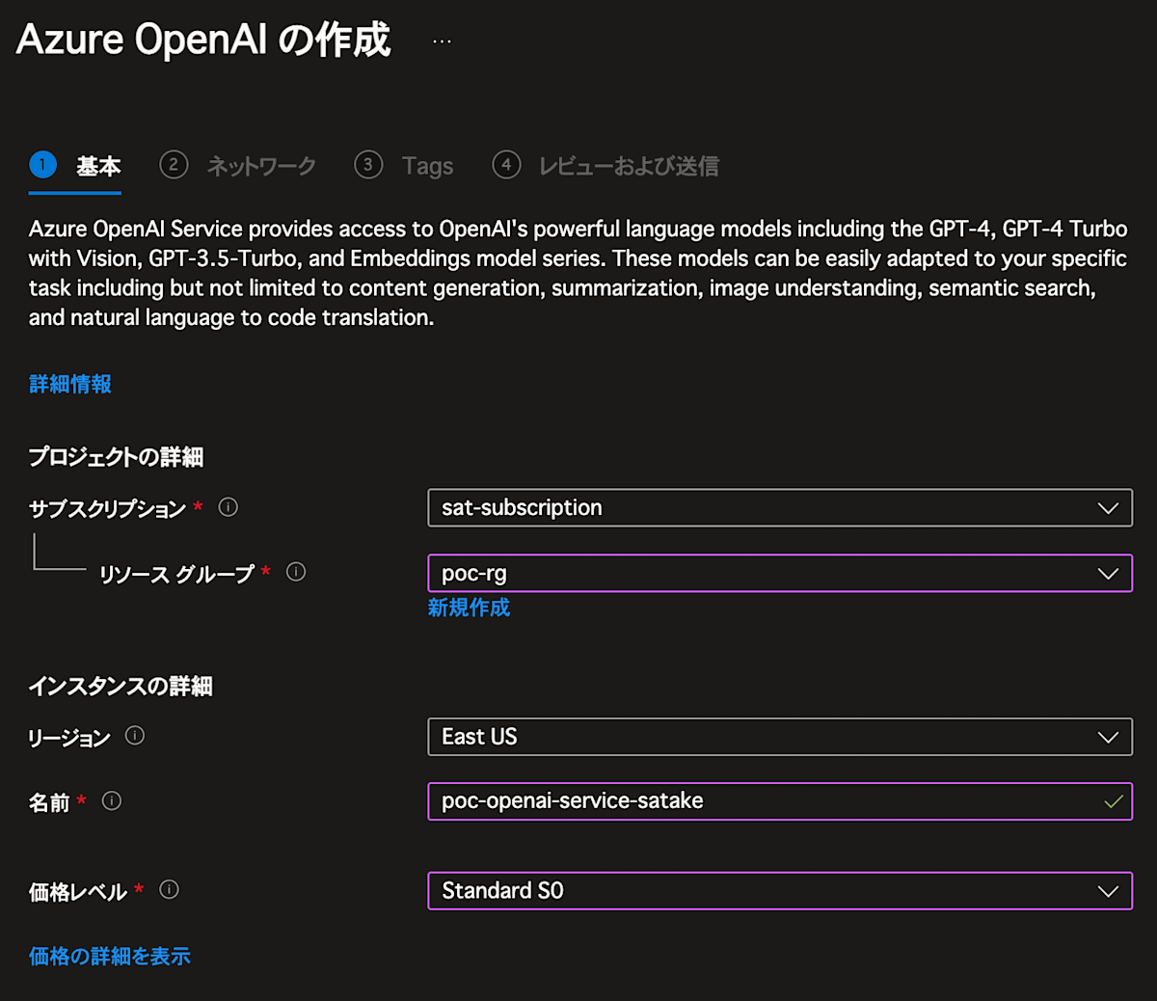Click the リージョン field label
The width and height of the screenshot is (1157, 1001).
pos(69,738)
